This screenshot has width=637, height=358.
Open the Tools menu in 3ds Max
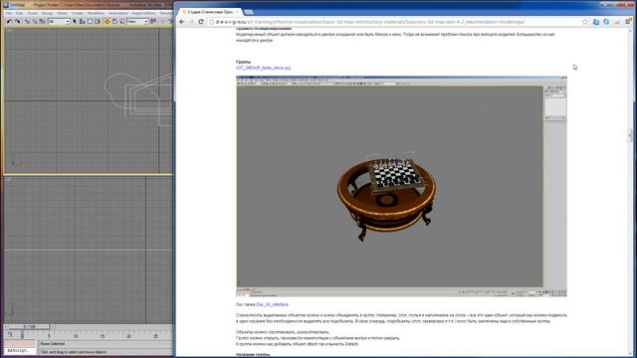tap(32, 13)
